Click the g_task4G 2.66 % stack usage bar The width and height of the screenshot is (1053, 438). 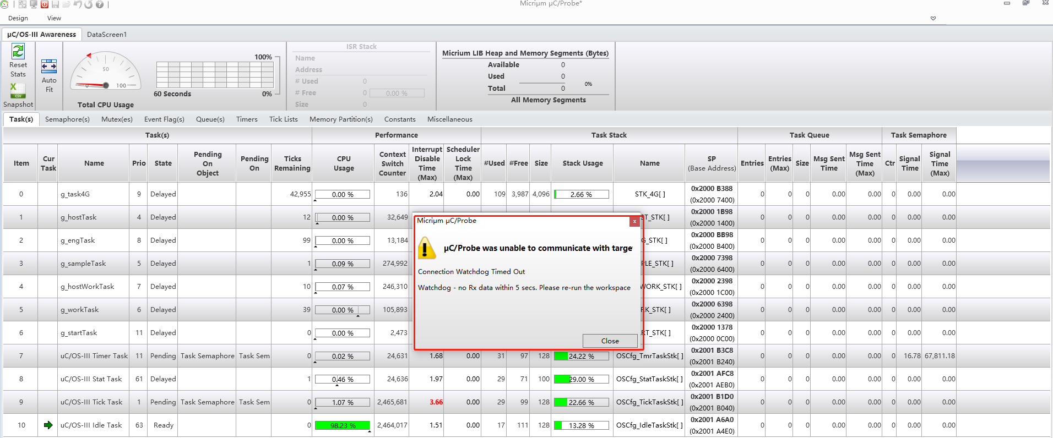(581, 194)
